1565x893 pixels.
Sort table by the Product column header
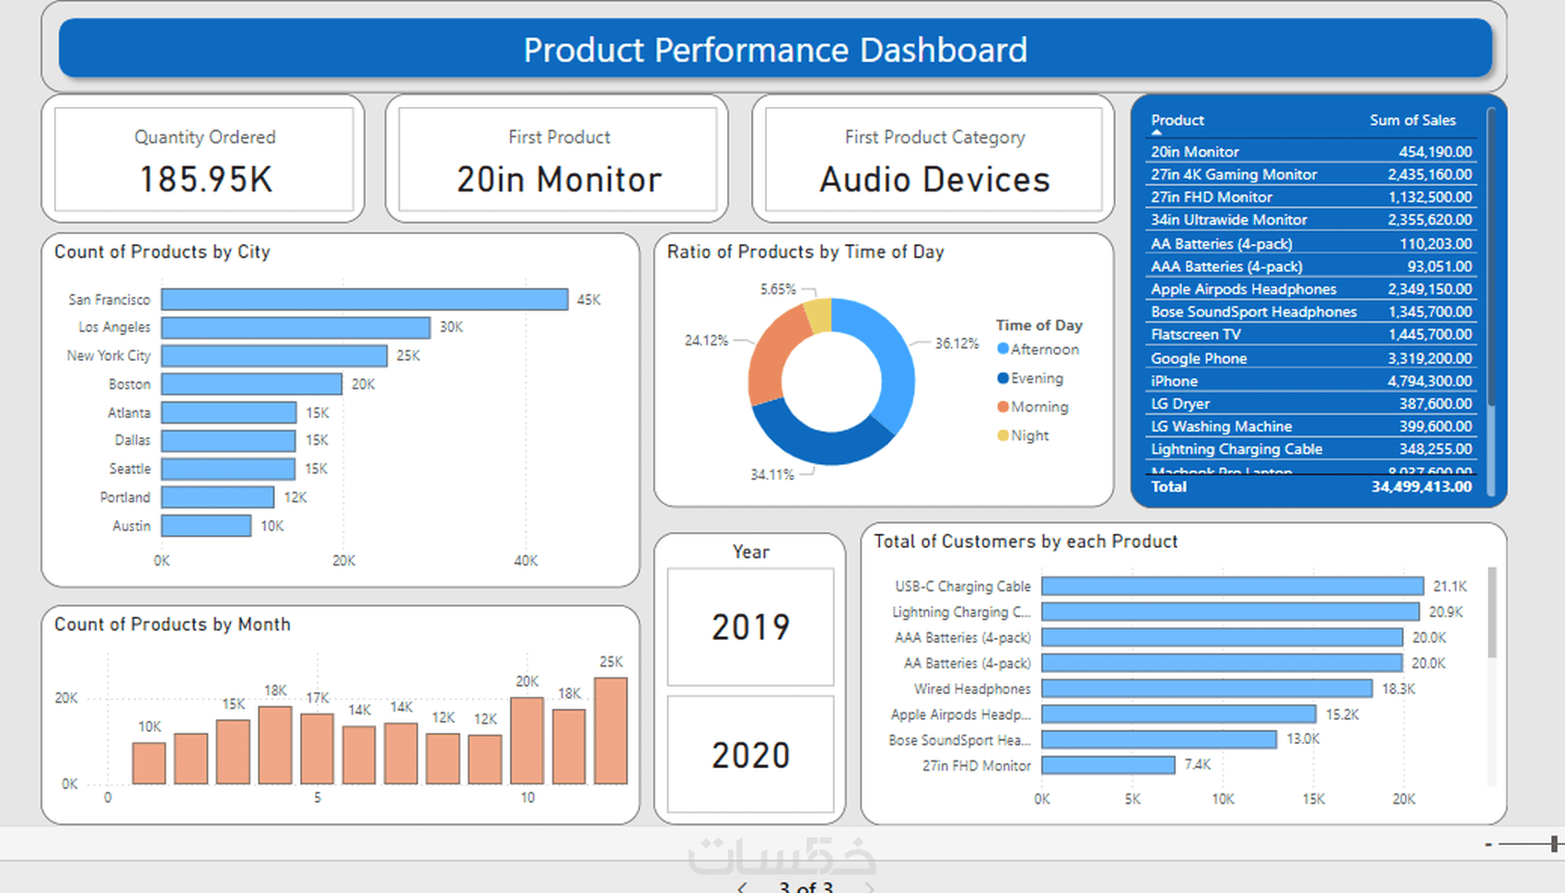click(x=1177, y=120)
